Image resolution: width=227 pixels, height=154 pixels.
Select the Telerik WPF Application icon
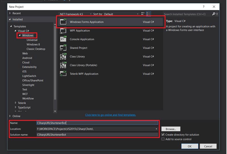pos(63,74)
